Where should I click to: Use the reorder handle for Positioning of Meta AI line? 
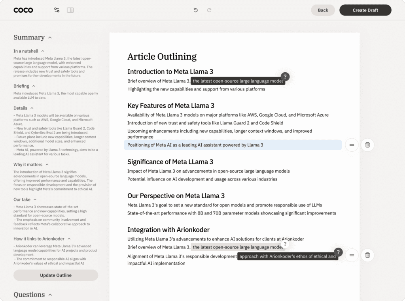click(352, 145)
